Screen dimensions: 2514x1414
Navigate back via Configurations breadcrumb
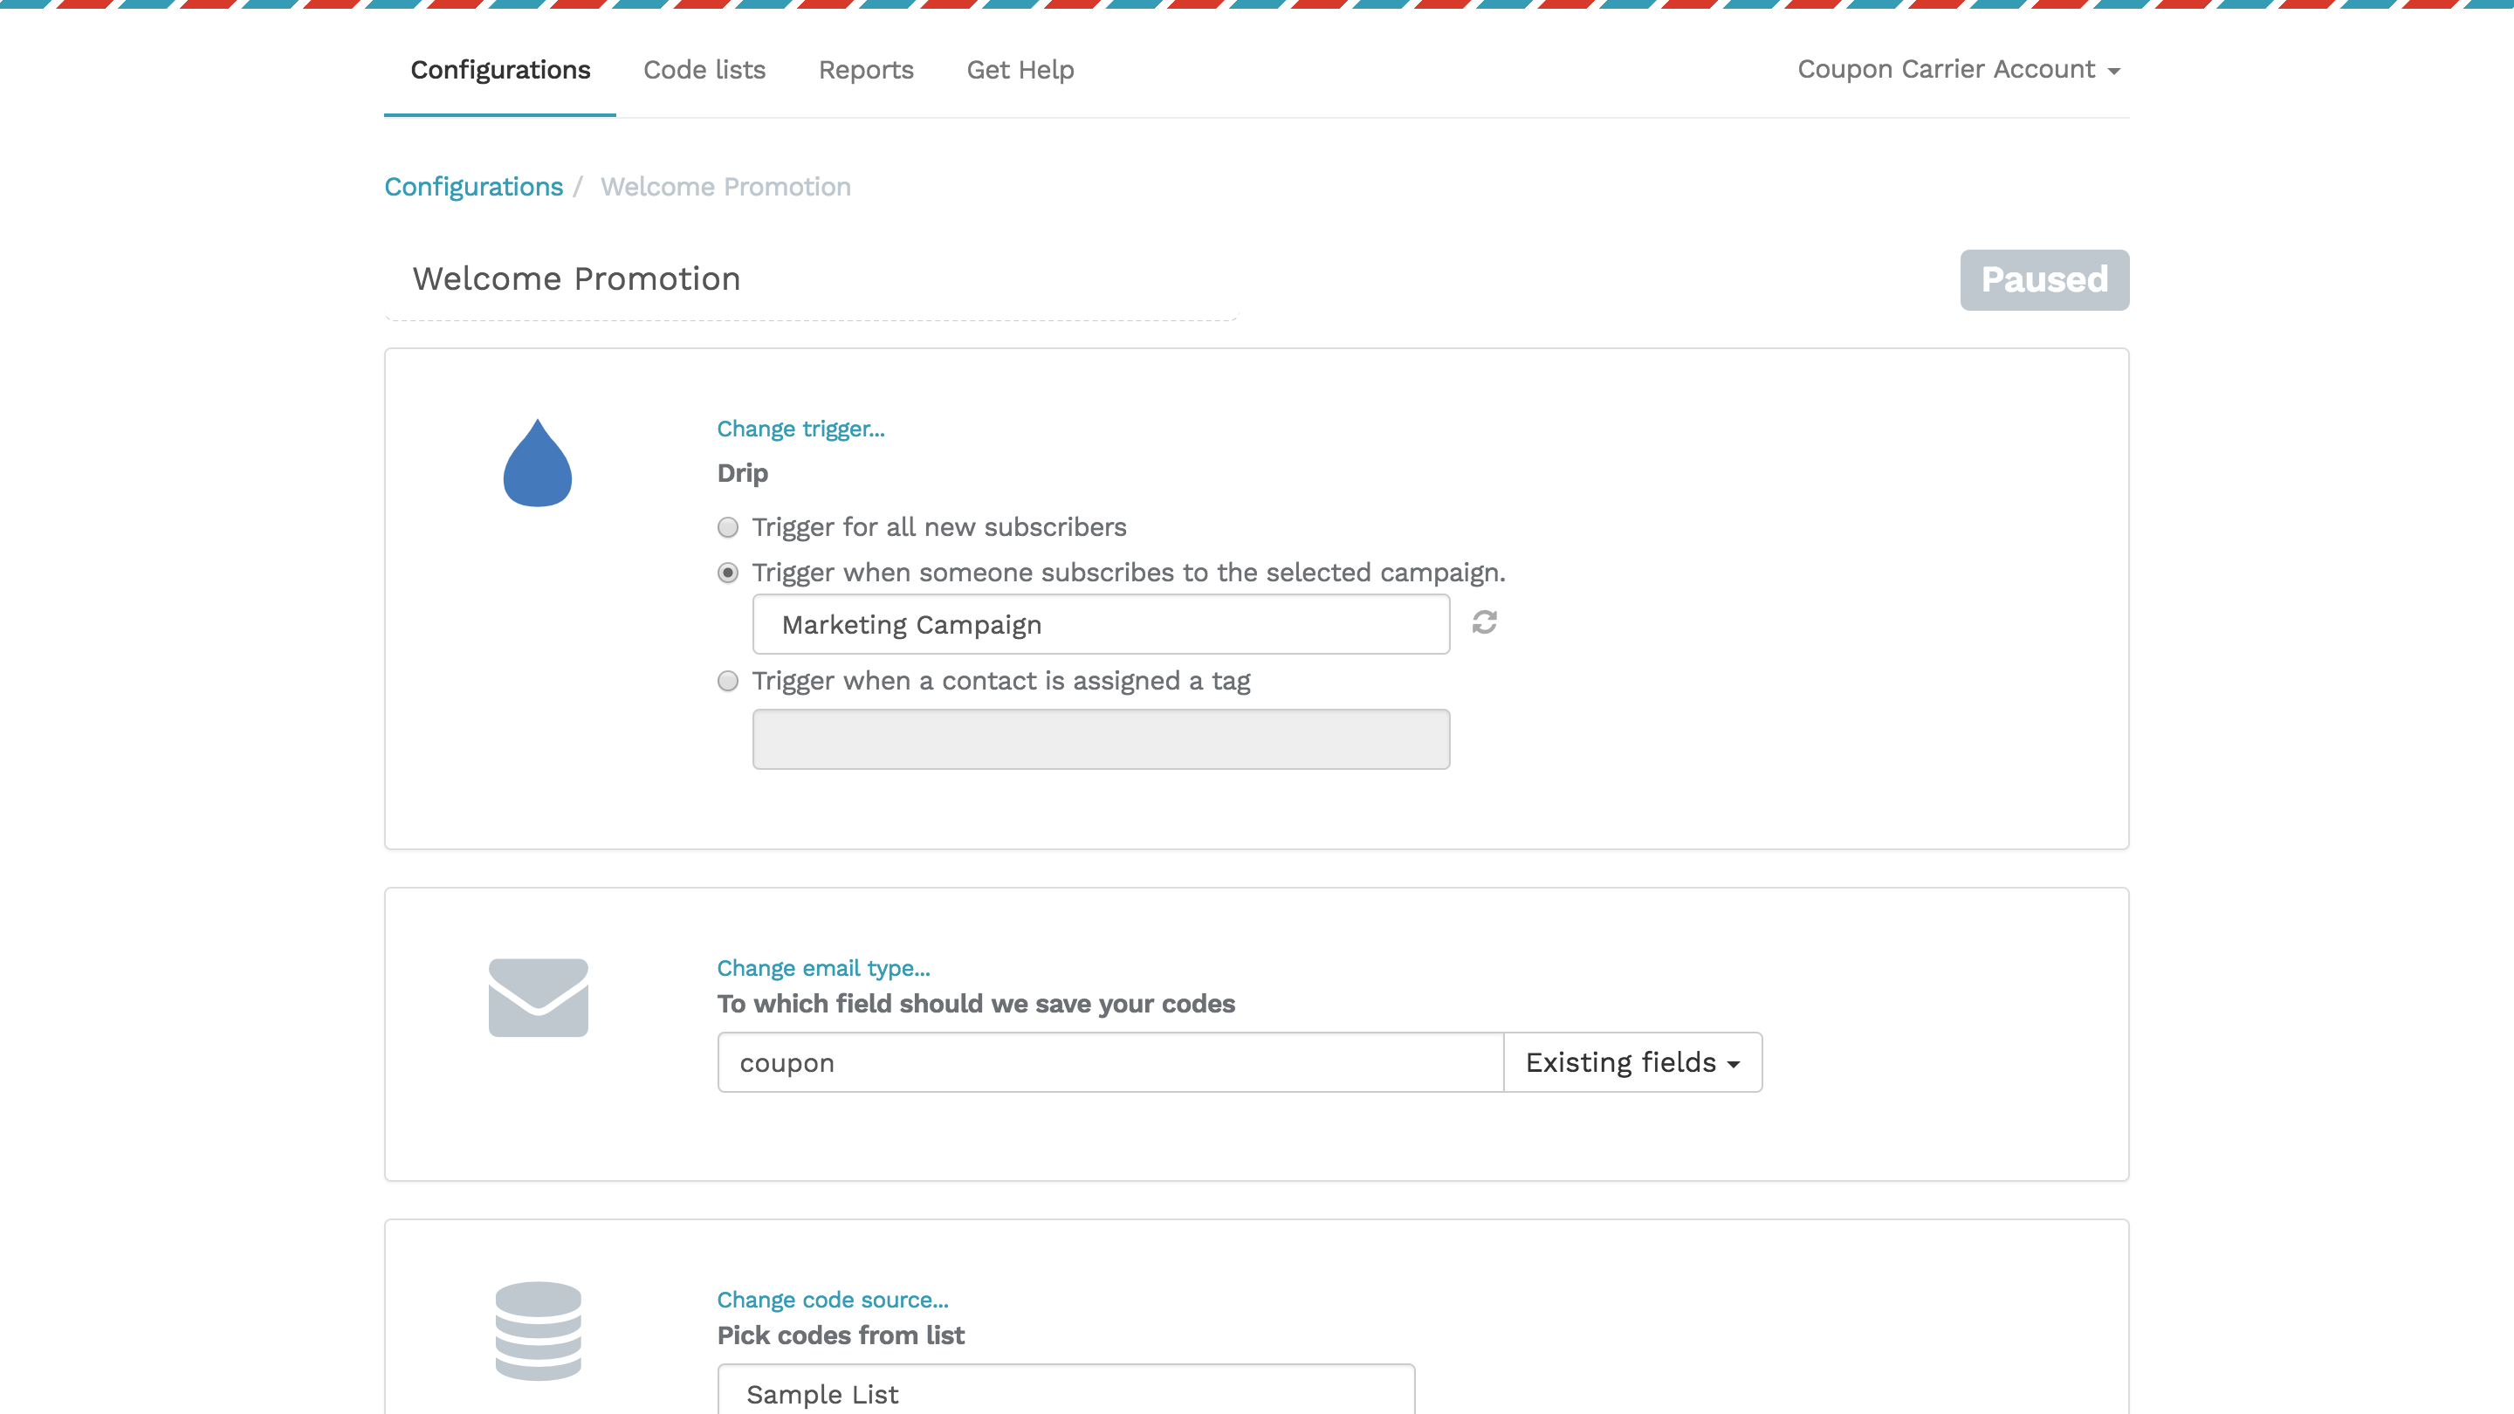(473, 187)
